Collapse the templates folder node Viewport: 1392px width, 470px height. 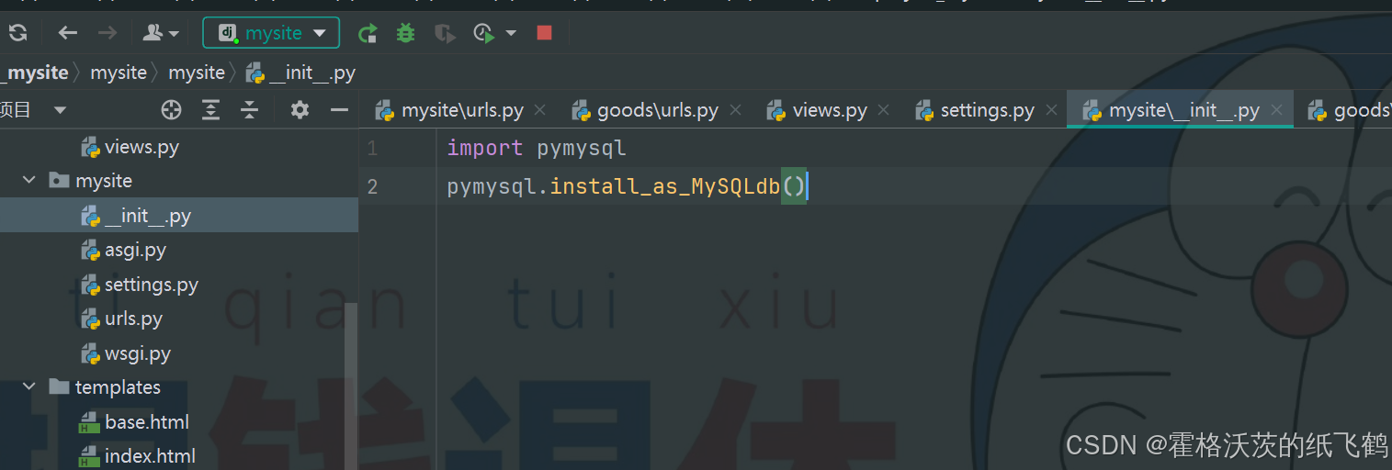28,387
